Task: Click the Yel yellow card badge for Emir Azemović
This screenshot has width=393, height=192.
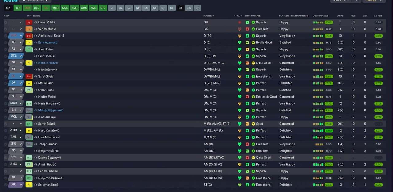Action: tap(29, 42)
